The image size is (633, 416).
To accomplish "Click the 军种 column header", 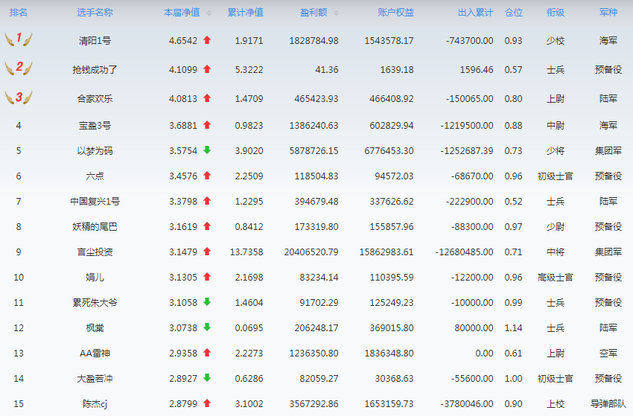I will pyautogui.click(x=608, y=13).
